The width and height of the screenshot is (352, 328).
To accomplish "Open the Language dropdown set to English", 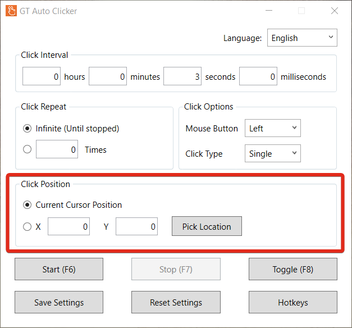I will [302, 38].
